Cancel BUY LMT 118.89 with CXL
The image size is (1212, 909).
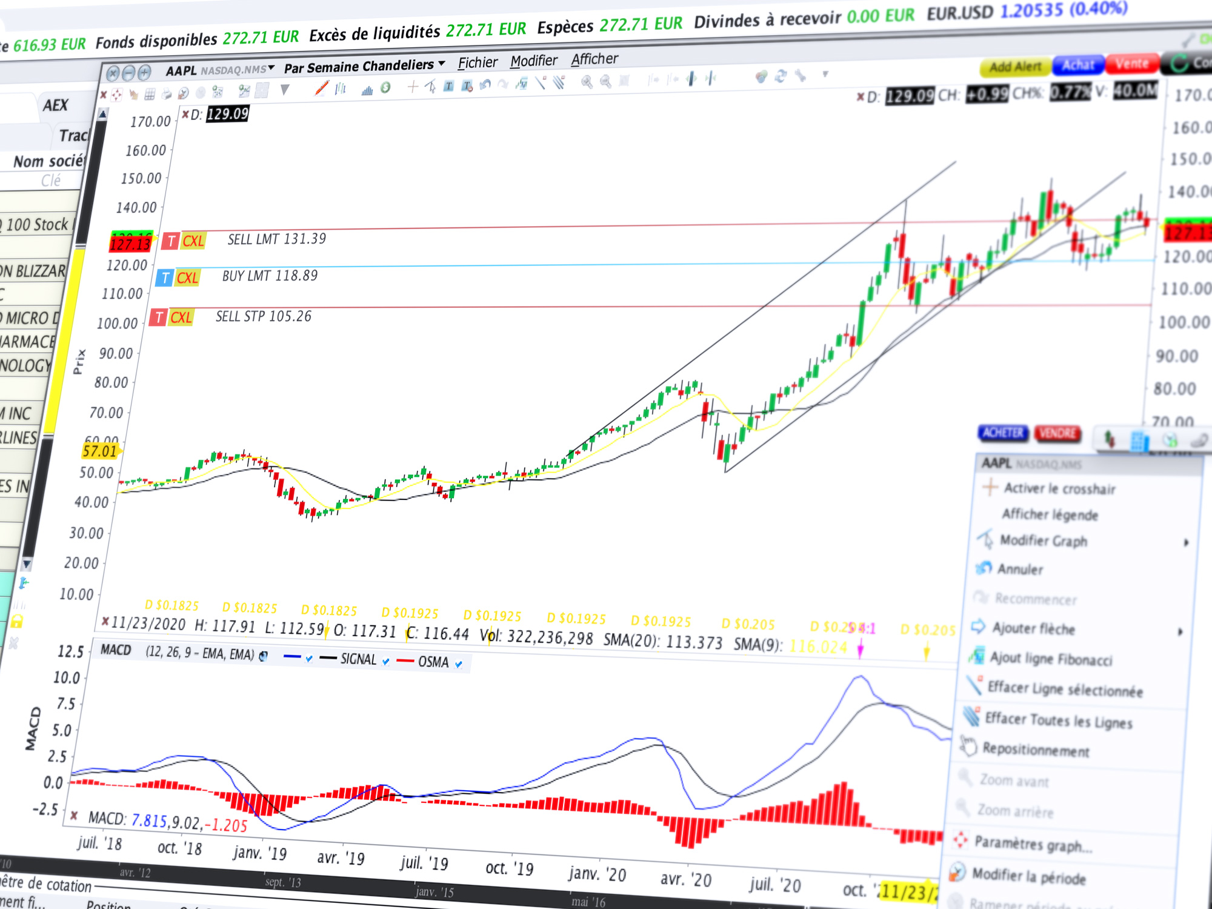pos(187,278)
